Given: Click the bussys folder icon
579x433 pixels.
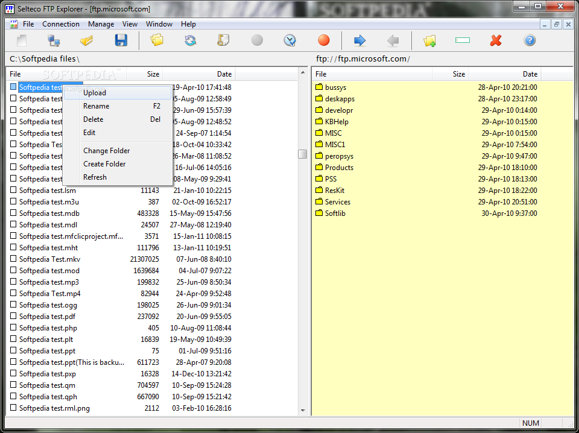Looking at the screenshot, I should [320, 87].
